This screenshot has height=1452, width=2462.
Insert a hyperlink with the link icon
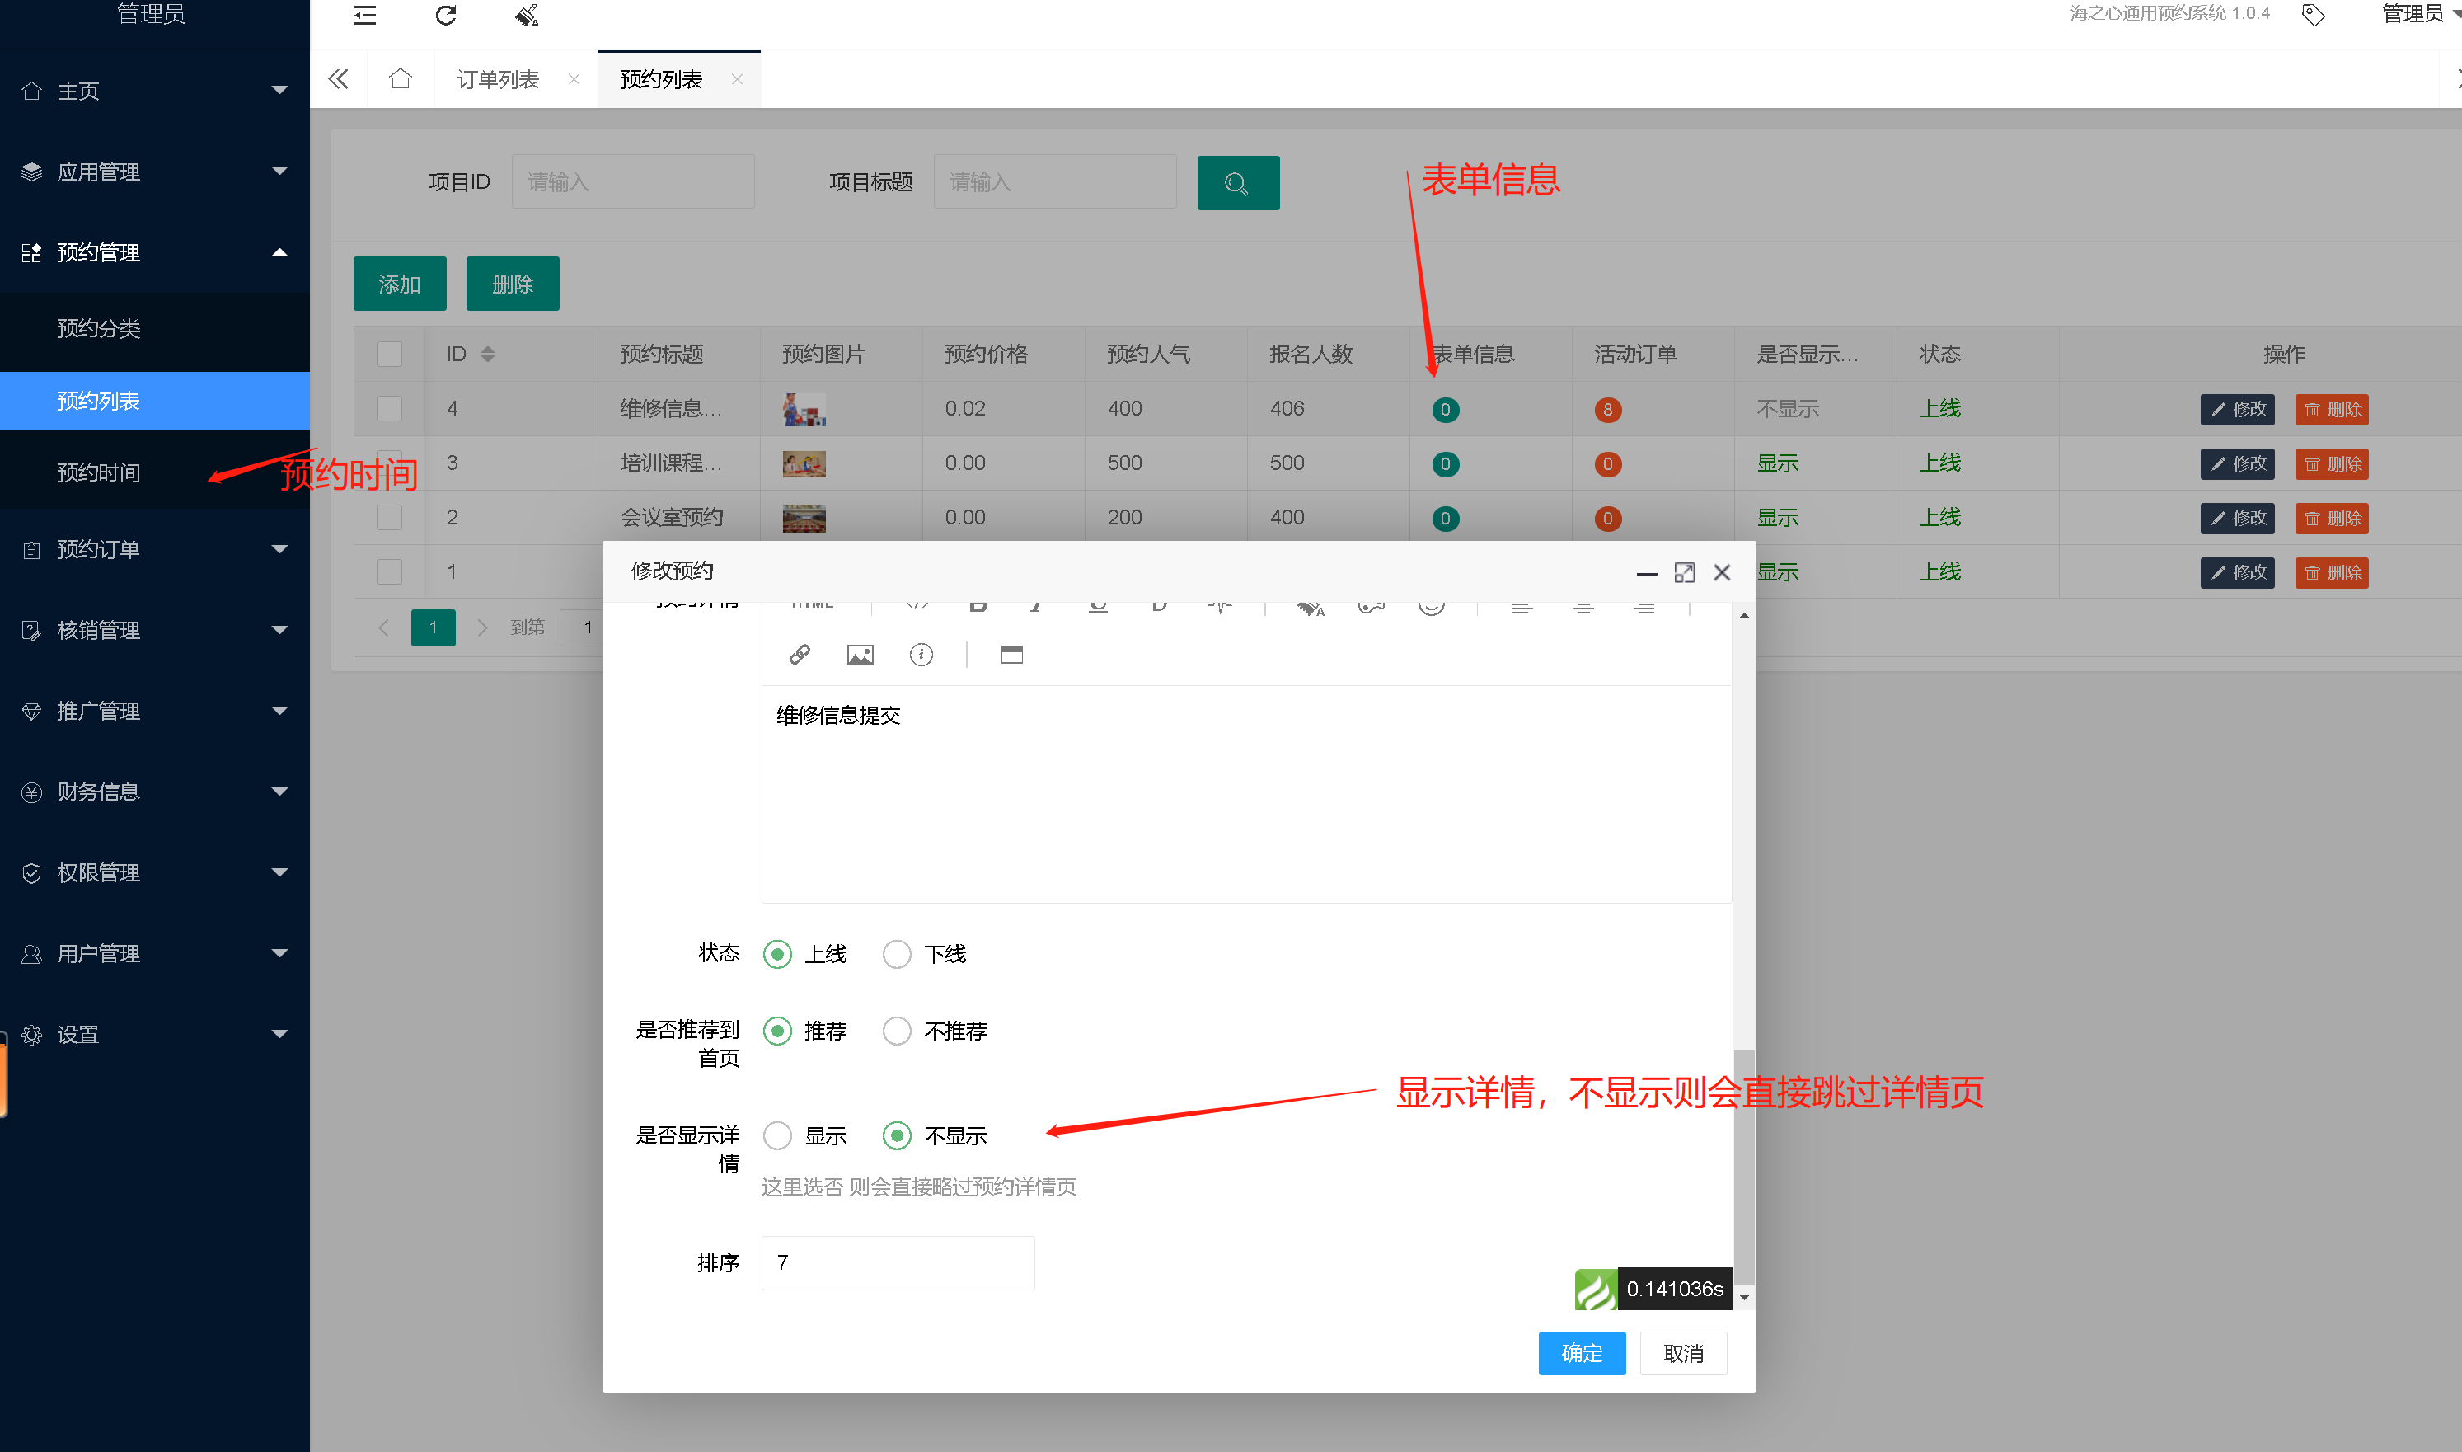click(800, 655)
